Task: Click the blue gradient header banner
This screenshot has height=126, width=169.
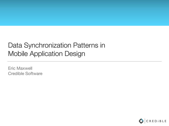Action: click(84, 13)
